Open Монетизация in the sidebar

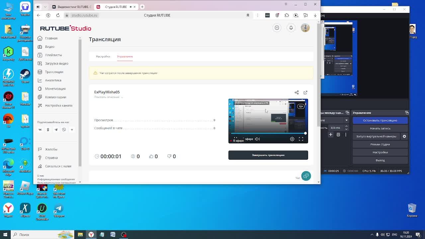coord(55,89)
